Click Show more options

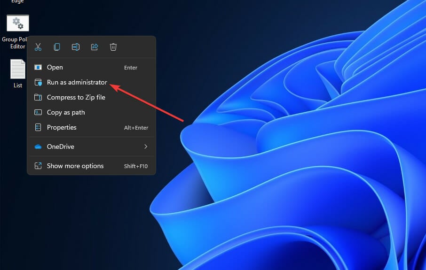pos(92,166)
